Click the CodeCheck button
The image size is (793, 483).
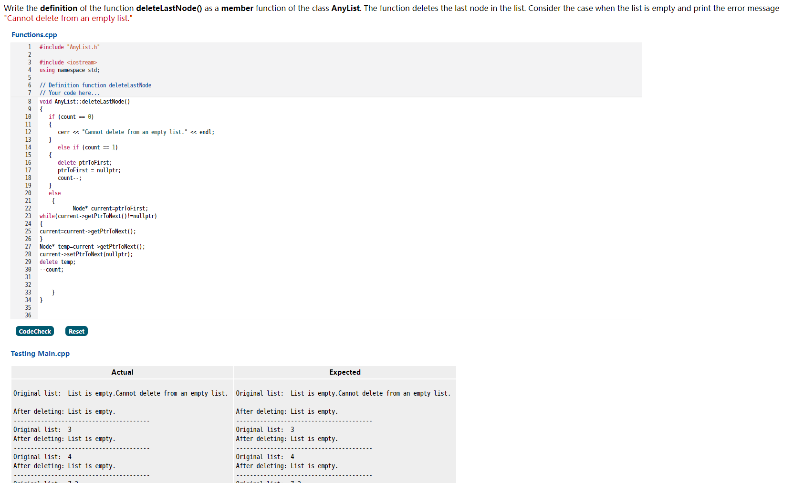point(34,331)
